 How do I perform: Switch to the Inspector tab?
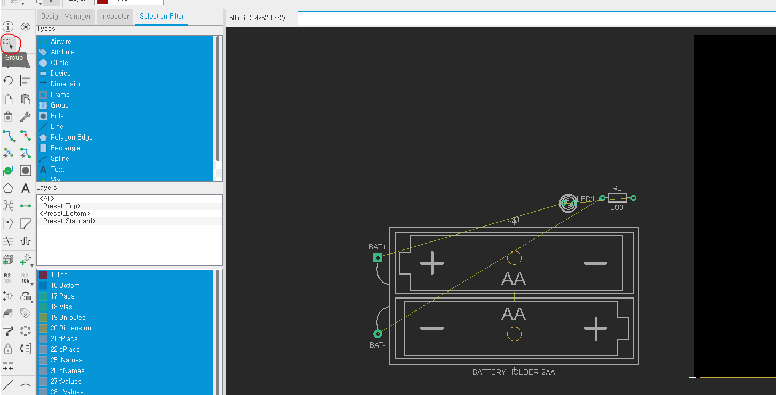(x=115, y=17)
